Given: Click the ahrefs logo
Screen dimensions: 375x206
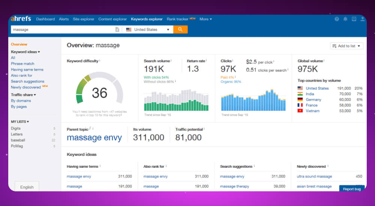Looking at the screenshot, I should click(x=21, y=19).
